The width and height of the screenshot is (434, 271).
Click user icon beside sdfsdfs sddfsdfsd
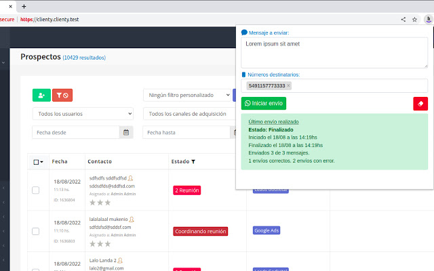pyautogui.click(x=130, y=178)
